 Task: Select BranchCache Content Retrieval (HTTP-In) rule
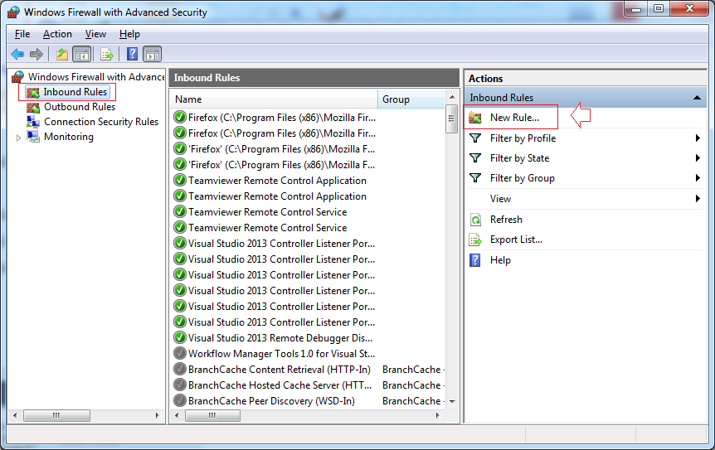tap(279, 370)
